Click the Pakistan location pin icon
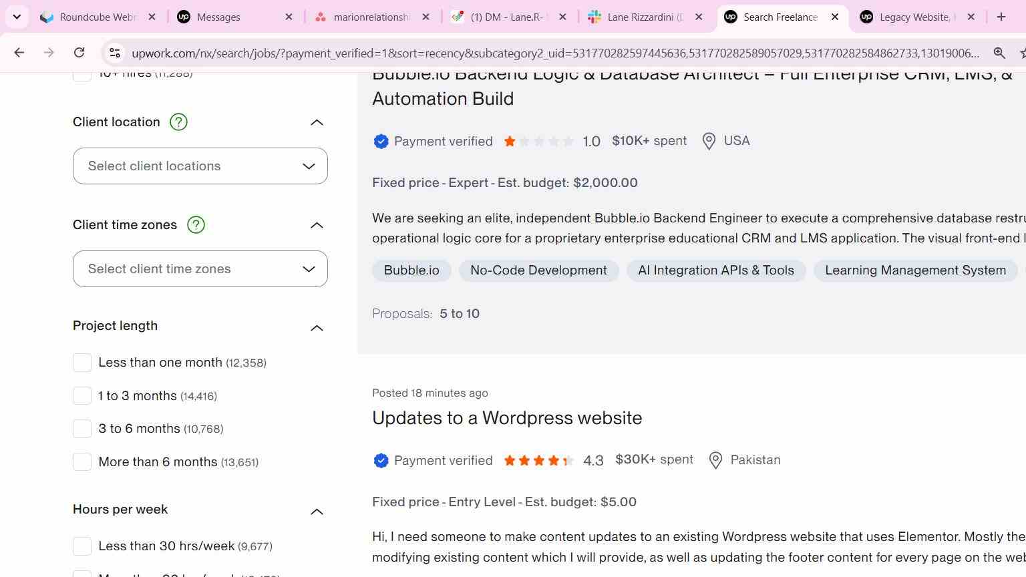Screen dimensions: 1026x577 click(x=715, y=461)
